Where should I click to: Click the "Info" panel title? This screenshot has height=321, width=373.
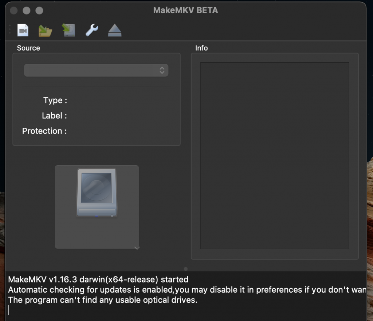pos(201,48)
